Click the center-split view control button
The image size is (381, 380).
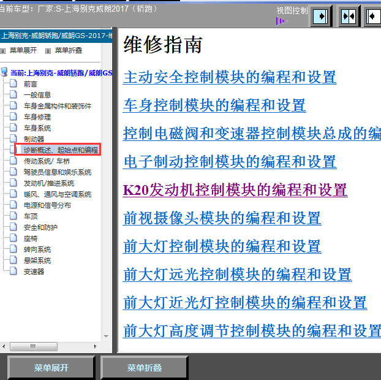349,17
